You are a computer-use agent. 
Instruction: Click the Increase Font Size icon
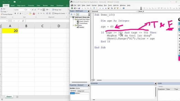click(33, 10)
